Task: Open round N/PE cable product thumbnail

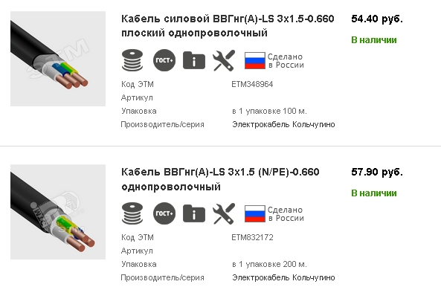Action: [58, 212]
